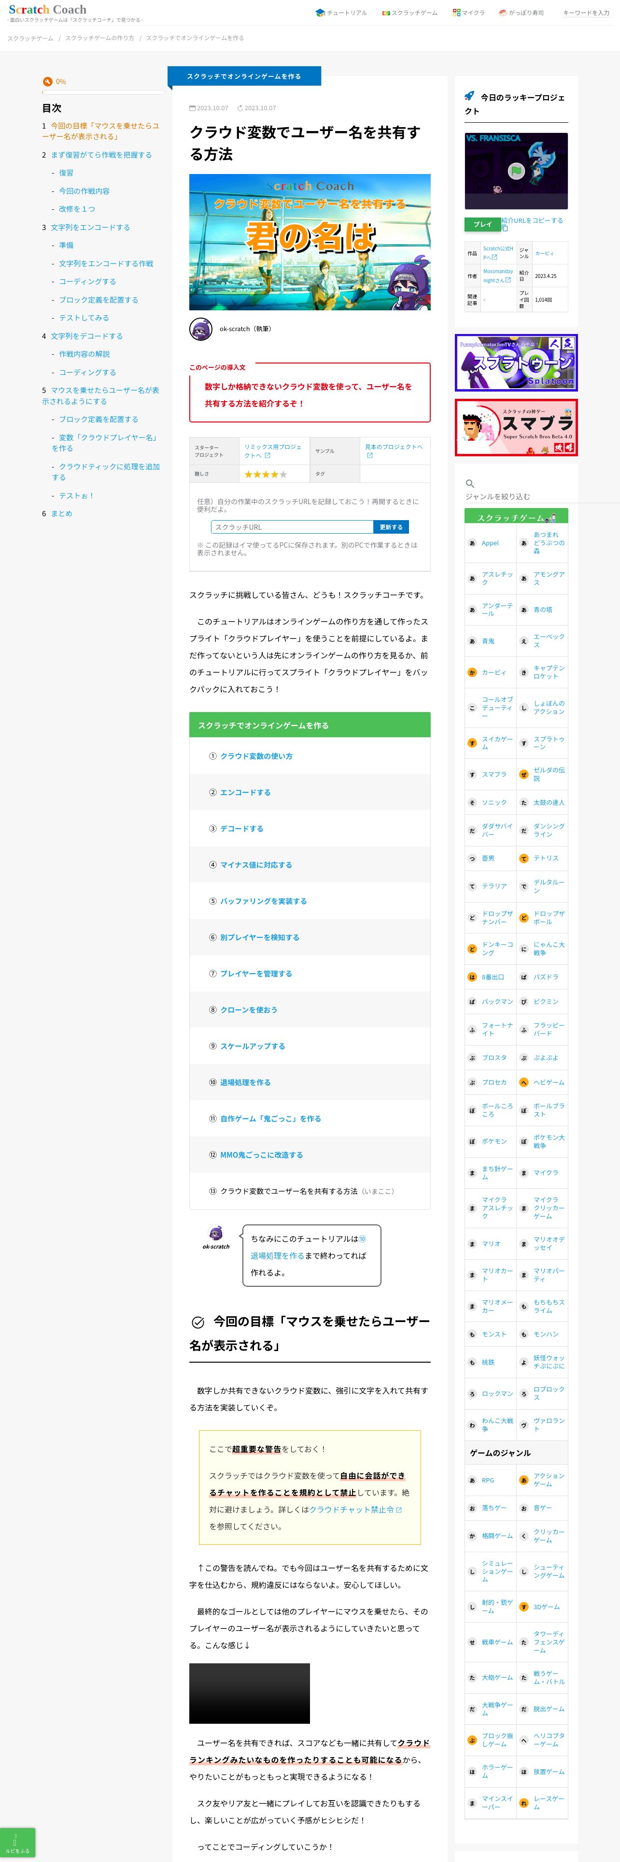Viewport: 620px width, 1862px height.
Task: Click the 君の名は hero banner image
Action: pos(310,242)
